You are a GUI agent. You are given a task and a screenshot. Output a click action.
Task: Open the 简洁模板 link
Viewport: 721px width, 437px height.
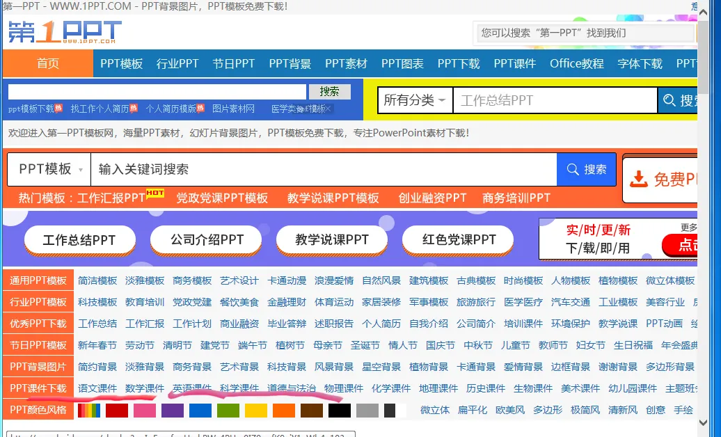tap(97, 280)
